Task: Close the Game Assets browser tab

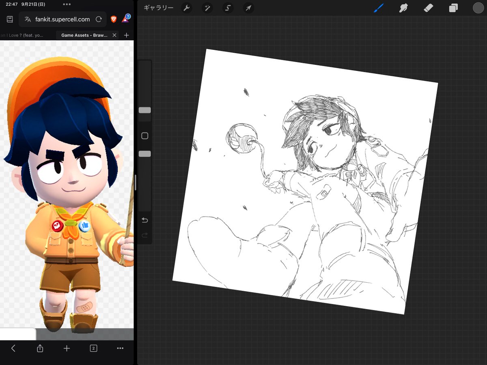Action: tap(114, 35)
